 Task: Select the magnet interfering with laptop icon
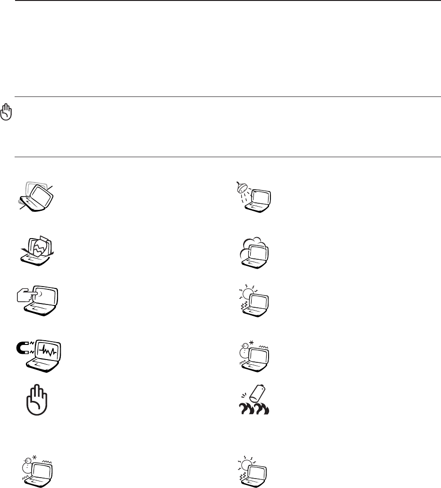39,356
